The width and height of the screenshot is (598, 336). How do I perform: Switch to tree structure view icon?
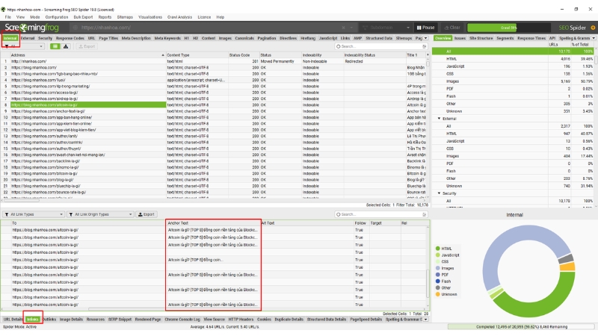click(x=66, y=46)
